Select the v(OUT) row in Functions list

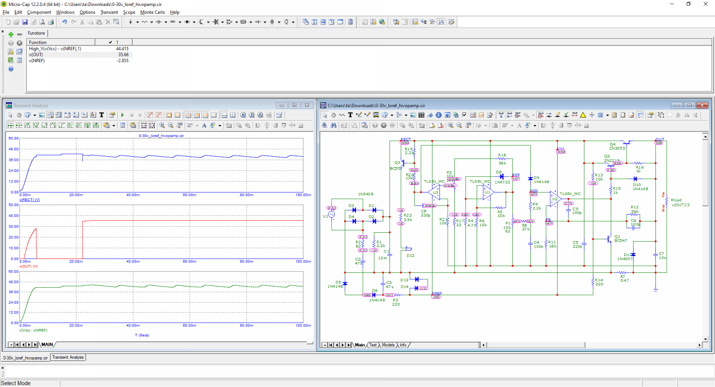[x=37, y=55]
